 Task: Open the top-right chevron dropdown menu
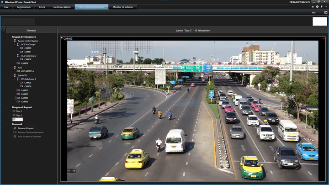click(326, 7)
